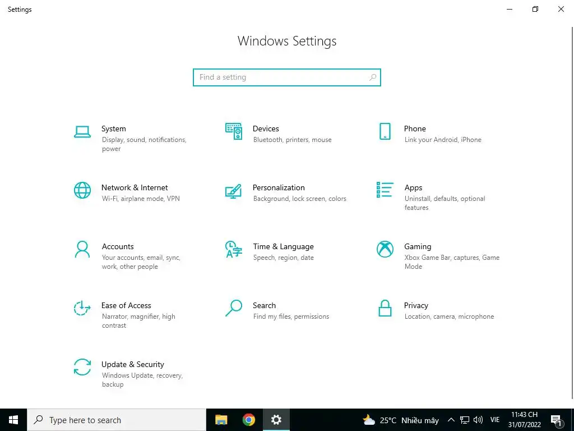Switch the VIE input language indicator
The height and width of the screenshot is (431, 574).
coord(494,420)
